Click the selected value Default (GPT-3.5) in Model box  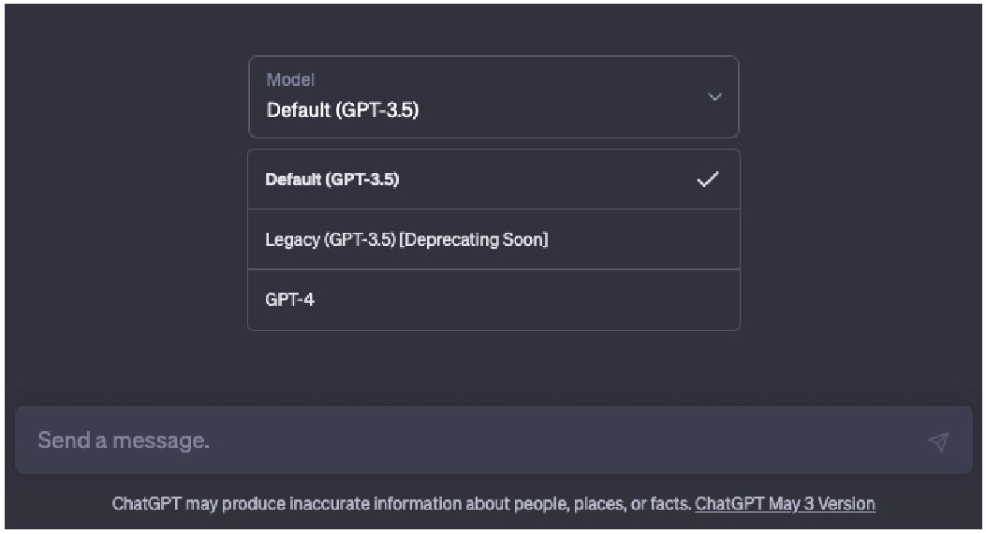tap(343, 110)
